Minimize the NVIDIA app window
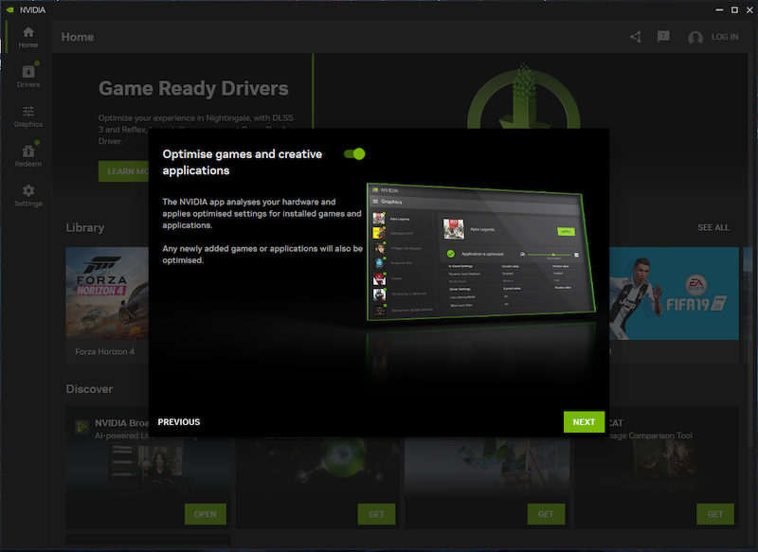758x552 pixels. (x=719, y=9)
